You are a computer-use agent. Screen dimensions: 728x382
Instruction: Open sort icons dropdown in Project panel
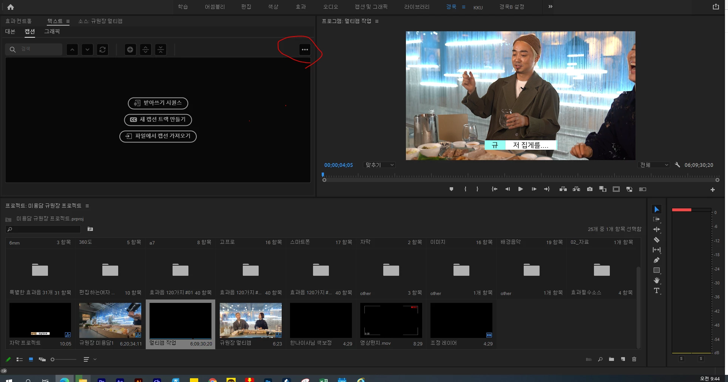point(90,359)
